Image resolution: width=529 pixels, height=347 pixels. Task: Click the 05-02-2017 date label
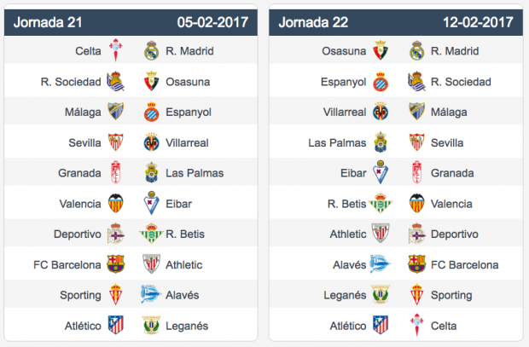pos(212,22)
